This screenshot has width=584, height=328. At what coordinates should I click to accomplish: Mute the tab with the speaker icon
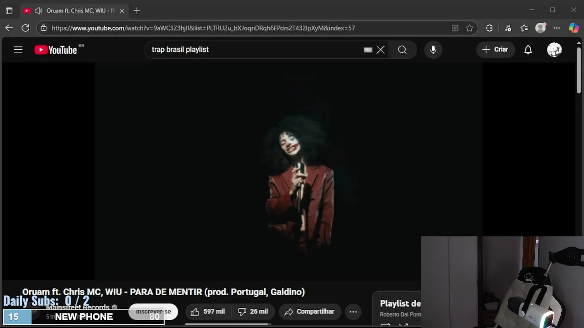(x=38, y=10)
